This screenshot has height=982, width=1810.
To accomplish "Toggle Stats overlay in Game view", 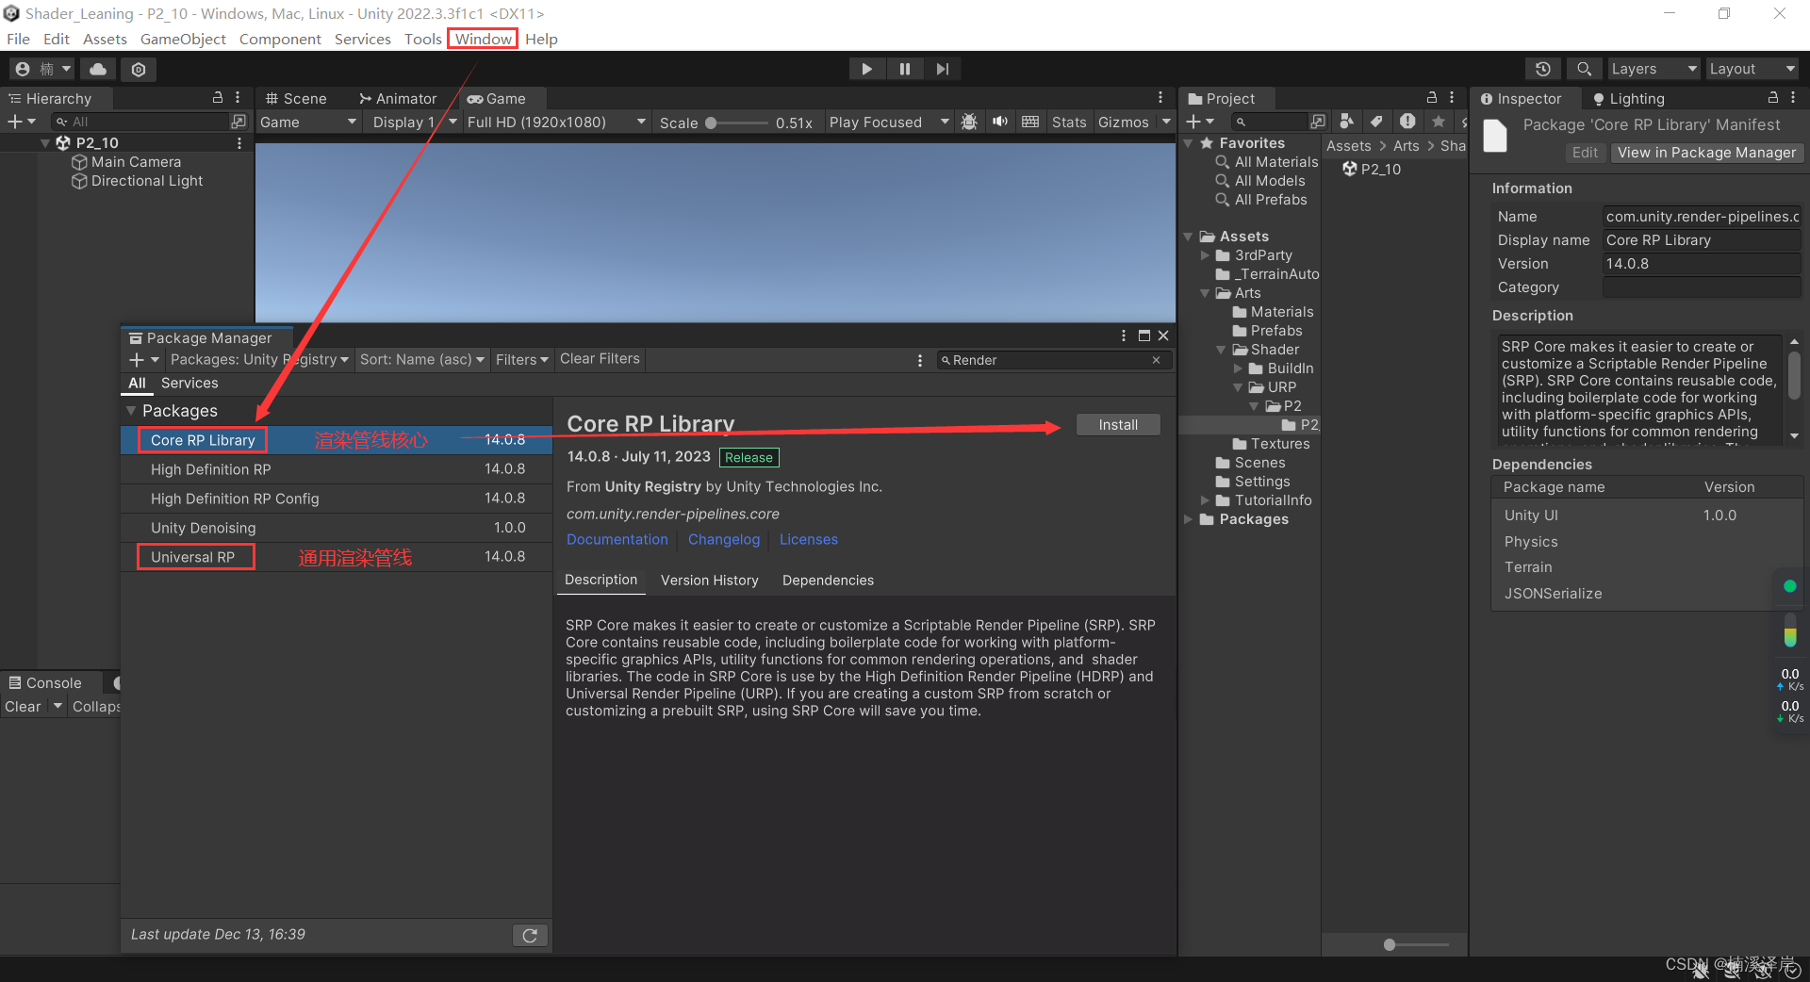I will pyautogui.click(x=1069, y=123).
